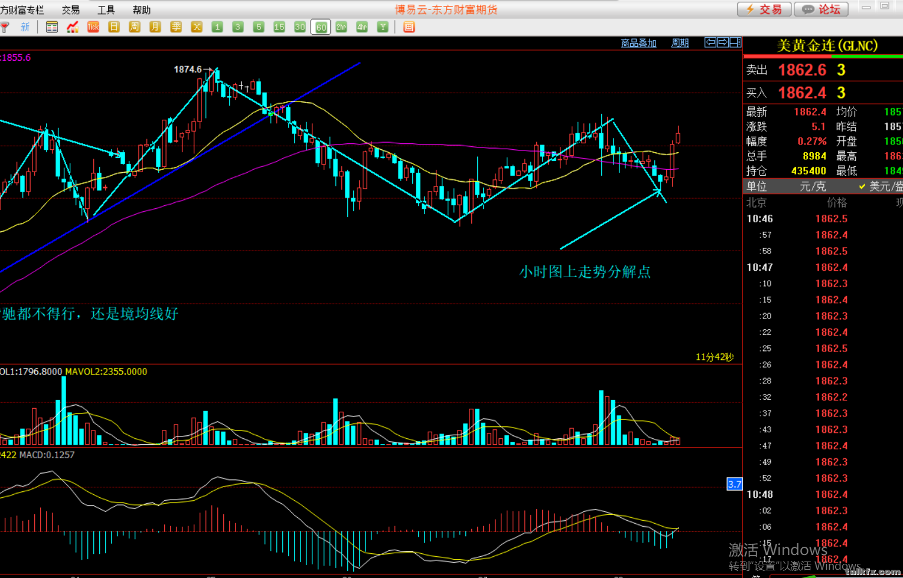Switch to the 4hr chart
The width and height of the screenshot is (903, 578).
click(362, 27)
